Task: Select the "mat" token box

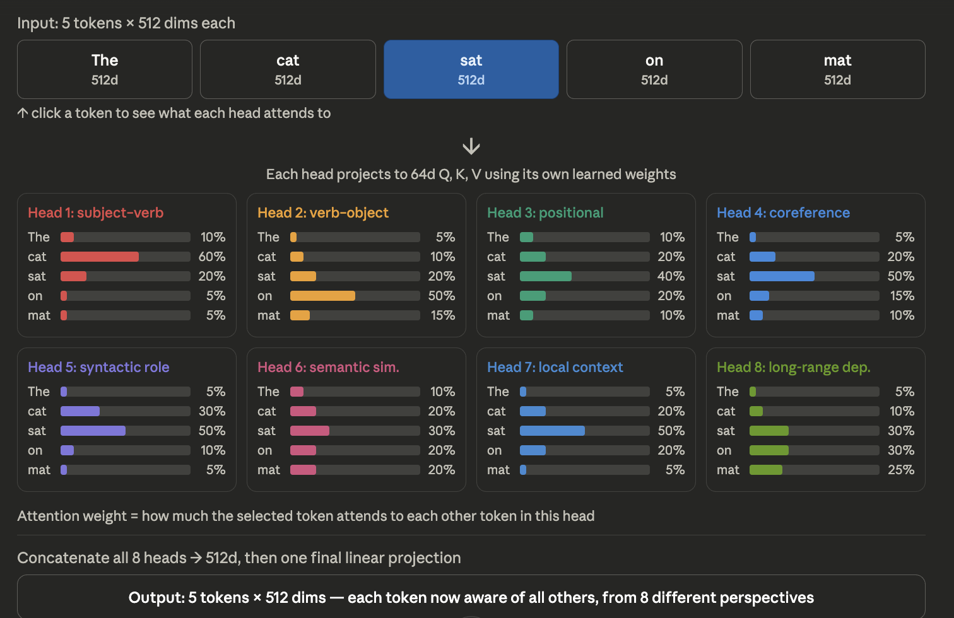Action: click(x=837, y=69)
